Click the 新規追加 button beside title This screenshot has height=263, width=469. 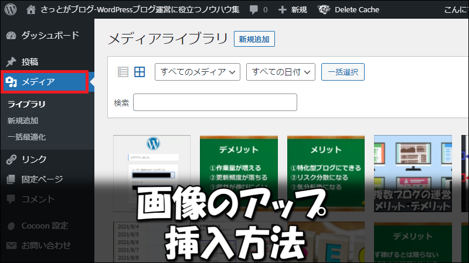(x=254, y=39)
